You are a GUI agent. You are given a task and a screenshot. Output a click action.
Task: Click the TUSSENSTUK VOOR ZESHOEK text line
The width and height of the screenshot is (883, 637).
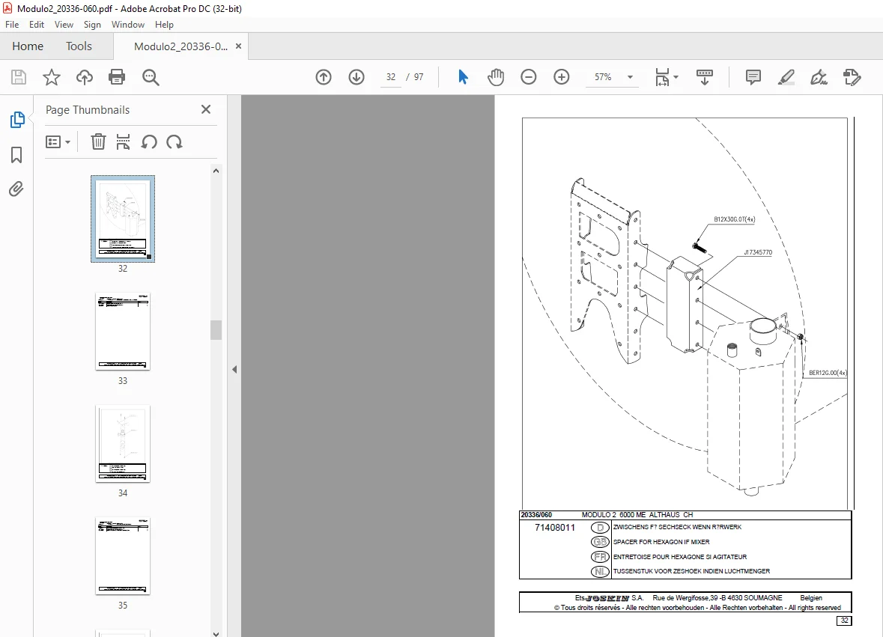[x=691, y=571]
